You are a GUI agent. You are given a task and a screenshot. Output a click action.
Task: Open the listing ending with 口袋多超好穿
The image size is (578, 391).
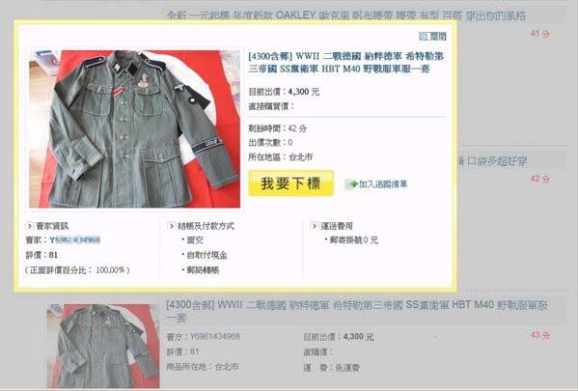tap(492, 161)
